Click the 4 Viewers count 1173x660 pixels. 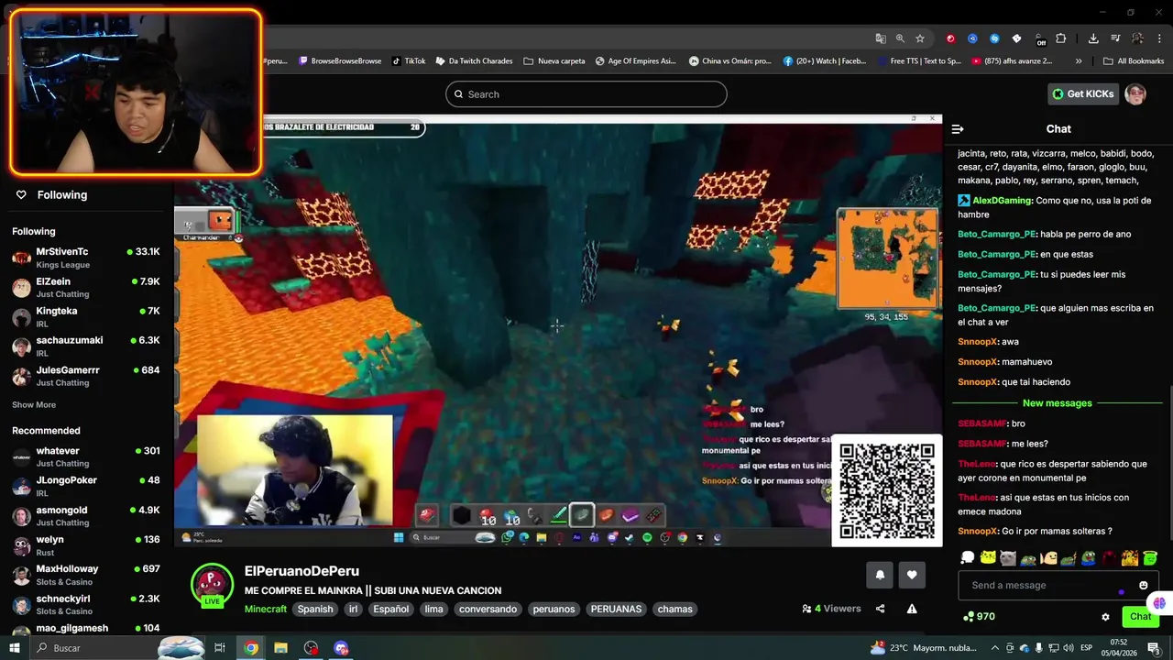tap(831, 609)
